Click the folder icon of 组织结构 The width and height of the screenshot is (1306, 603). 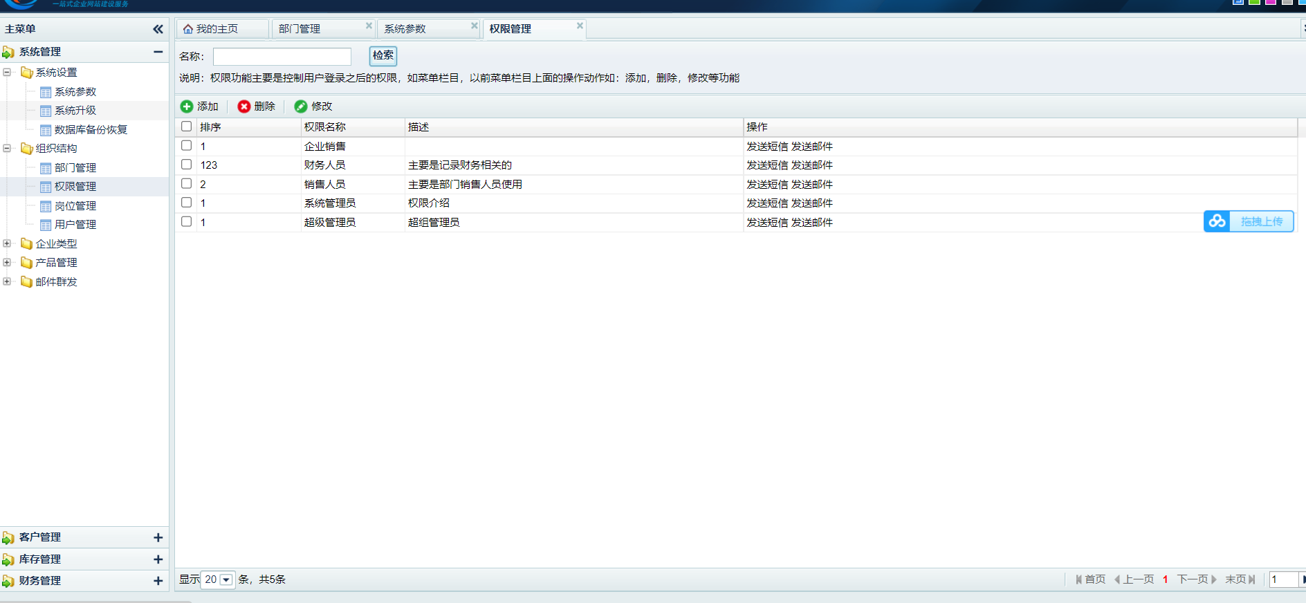pos(27,149)
